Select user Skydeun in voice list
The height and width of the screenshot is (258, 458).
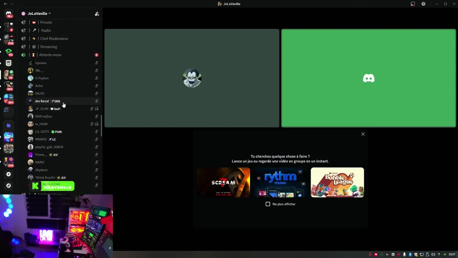point(64,170)
